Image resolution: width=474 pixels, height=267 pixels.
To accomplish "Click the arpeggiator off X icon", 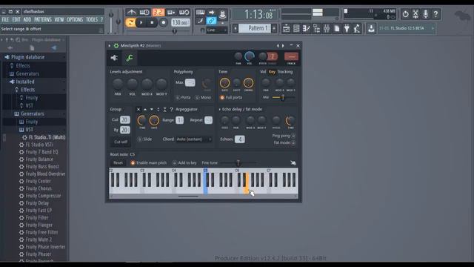I will click(138, 109).
